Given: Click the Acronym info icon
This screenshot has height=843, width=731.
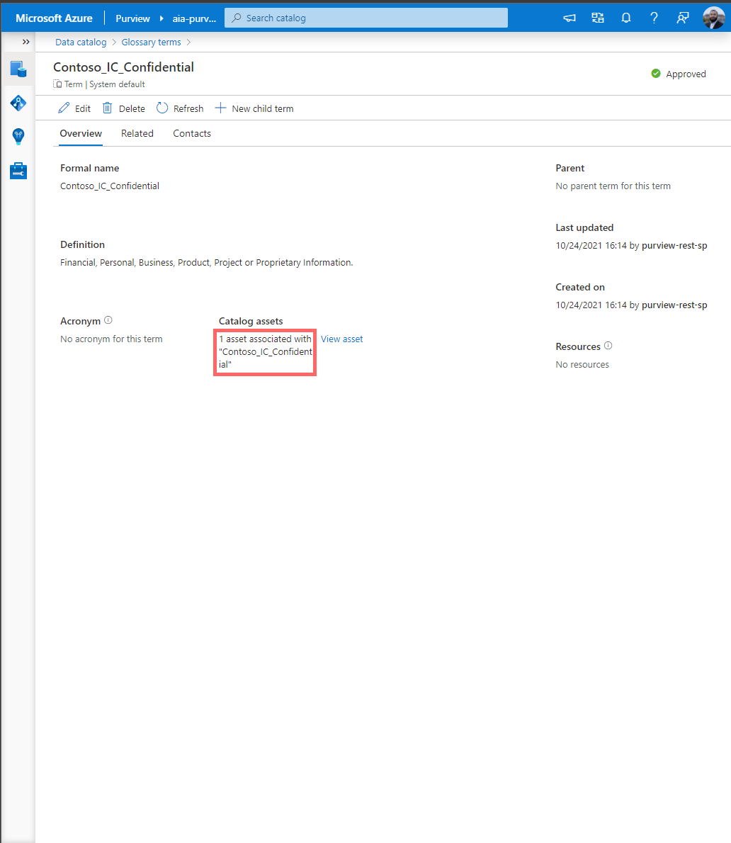Looking at the screenshot, I should (108, 320).
